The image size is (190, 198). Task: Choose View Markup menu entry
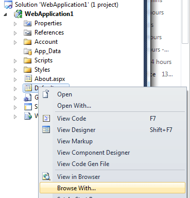(x=75, y=141)
